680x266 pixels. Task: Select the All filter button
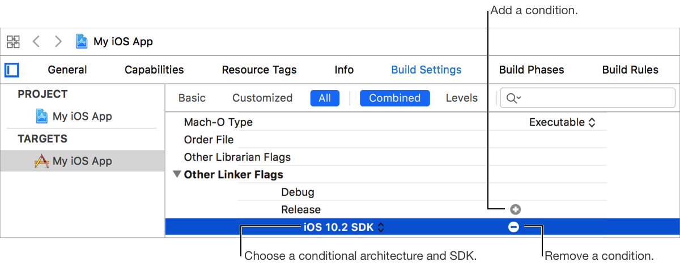click(x=325, y=98)
